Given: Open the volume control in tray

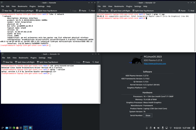Looking at the screenshot, I should (155, 128).
